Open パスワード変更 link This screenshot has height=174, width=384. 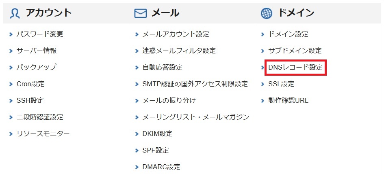(x=40, y=34)
